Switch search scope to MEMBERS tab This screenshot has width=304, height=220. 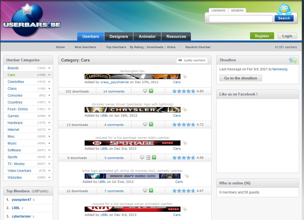click(x=237, y=10)
